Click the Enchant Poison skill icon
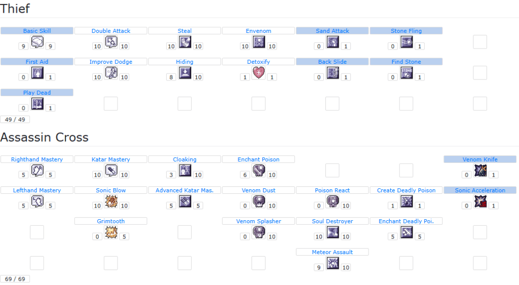 click(259, 171)
